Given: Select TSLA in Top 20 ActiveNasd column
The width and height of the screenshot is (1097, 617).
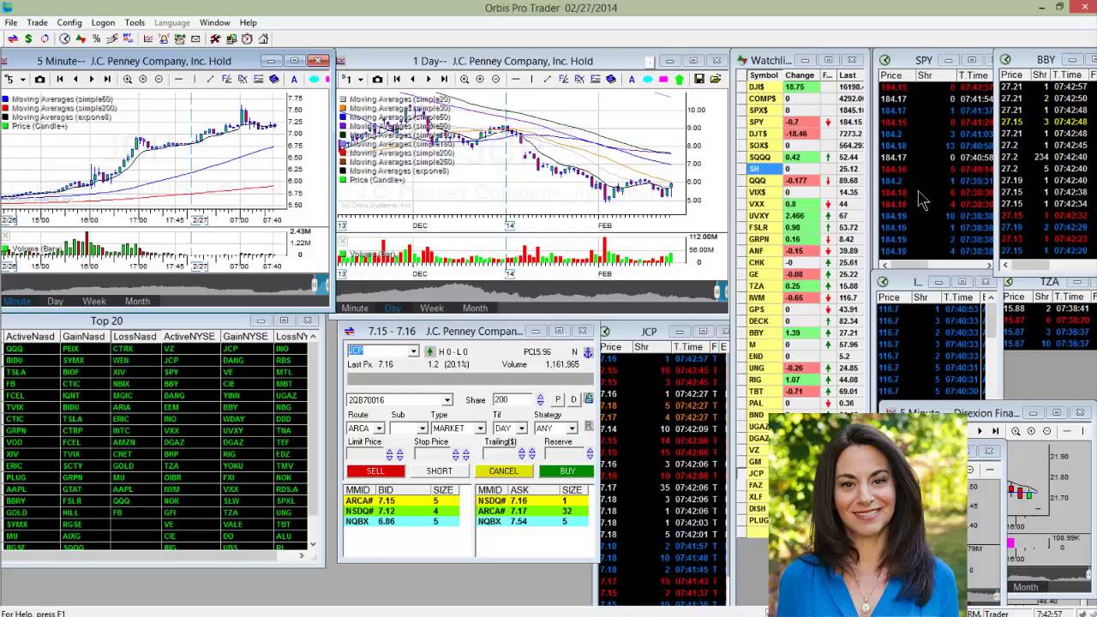Looking at the screenshot, I should pos(15,372).
